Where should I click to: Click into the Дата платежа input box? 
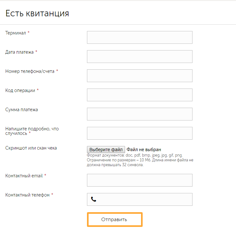[139, 57]
